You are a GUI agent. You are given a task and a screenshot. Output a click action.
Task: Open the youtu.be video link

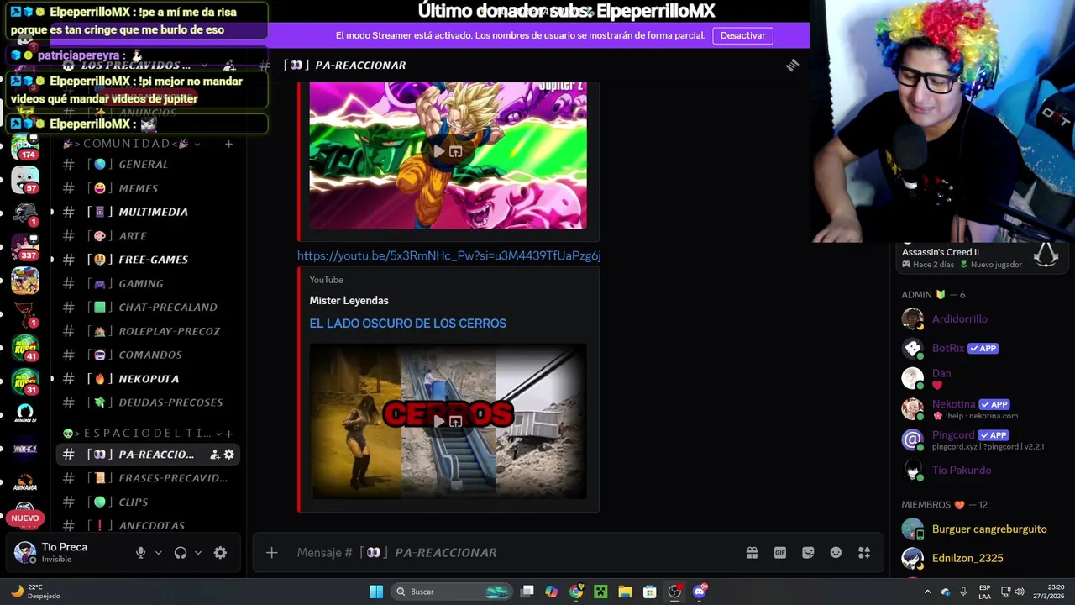point(448,255)
